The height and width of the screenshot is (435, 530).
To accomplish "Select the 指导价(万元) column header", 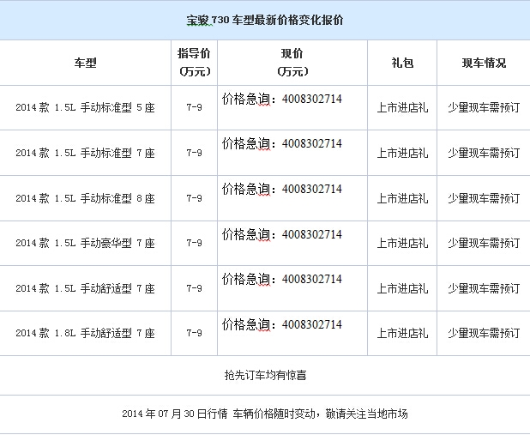I will [x=195, y=63].
